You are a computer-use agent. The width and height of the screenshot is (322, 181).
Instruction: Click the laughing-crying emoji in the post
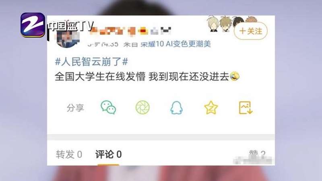pyautogui.click(x=235, y=76)
